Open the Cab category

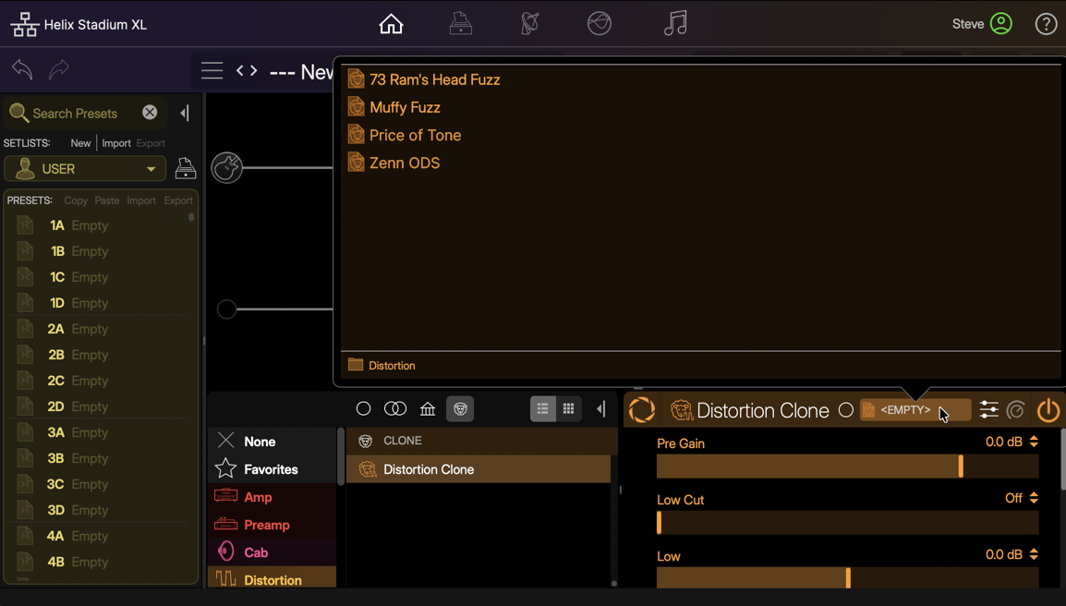pyautogui.click(x=272, y=552)
